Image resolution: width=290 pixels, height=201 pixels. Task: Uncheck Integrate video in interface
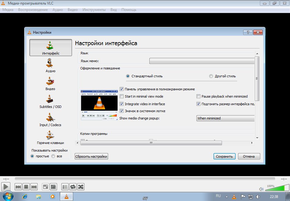122,104
